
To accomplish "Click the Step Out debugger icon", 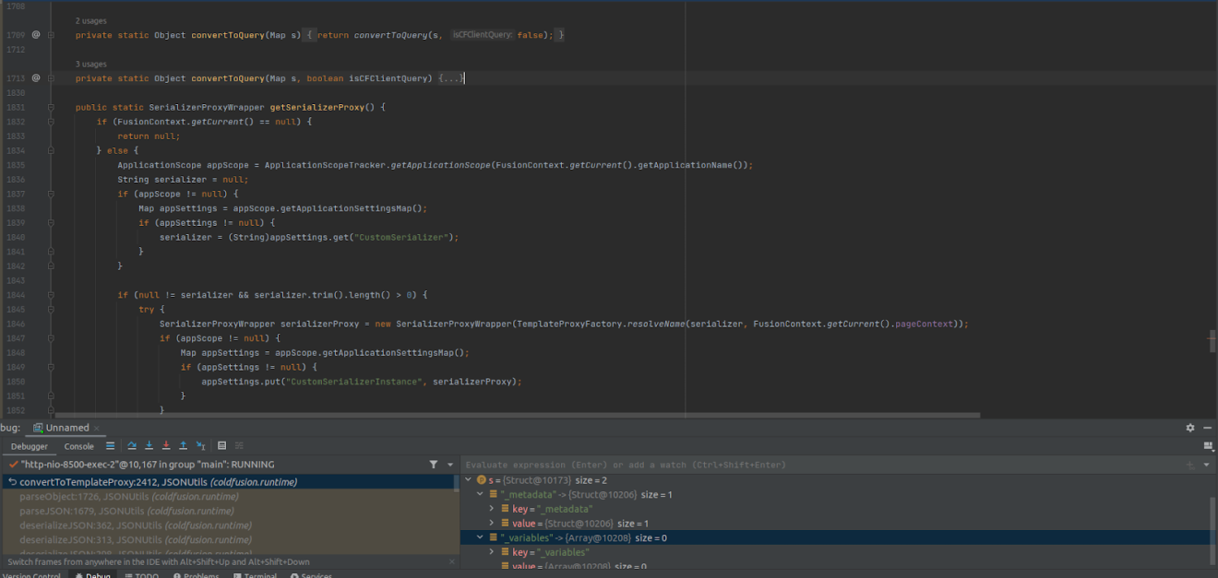I will (183, 445).
